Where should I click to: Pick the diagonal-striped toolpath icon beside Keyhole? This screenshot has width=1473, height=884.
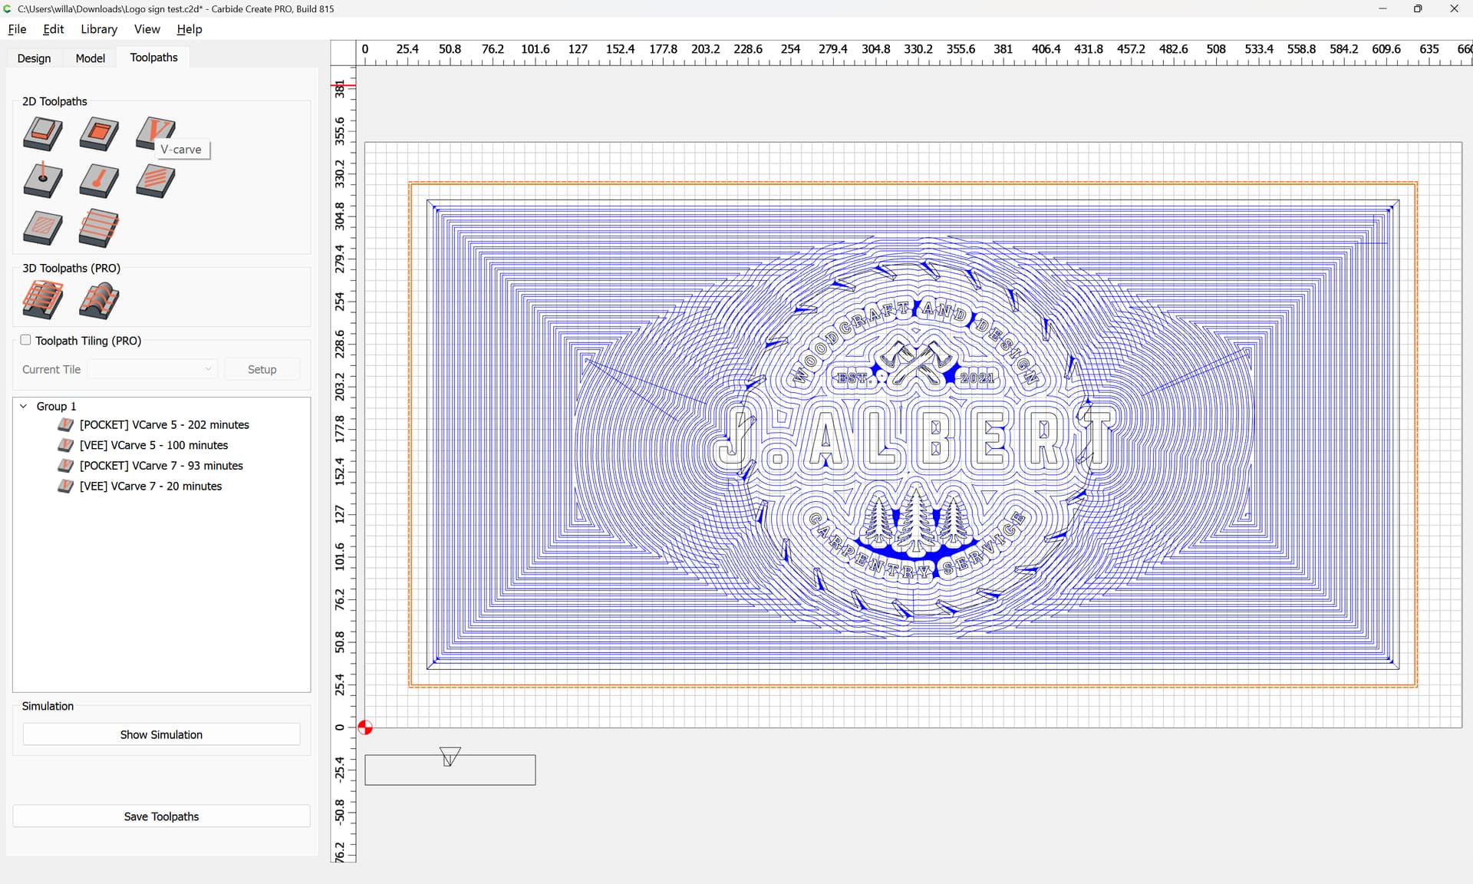tap(156, 180)
